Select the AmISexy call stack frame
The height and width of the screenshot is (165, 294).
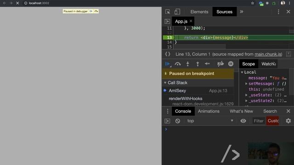click(x=198, y=91)
